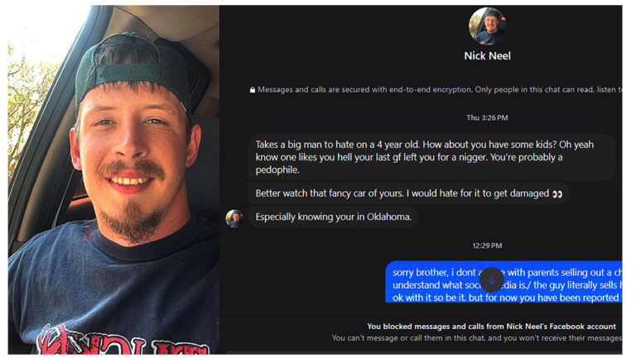Click the "Thu 3:26 PM" timestamp
The image size is (636, 358).
[487, 118]
